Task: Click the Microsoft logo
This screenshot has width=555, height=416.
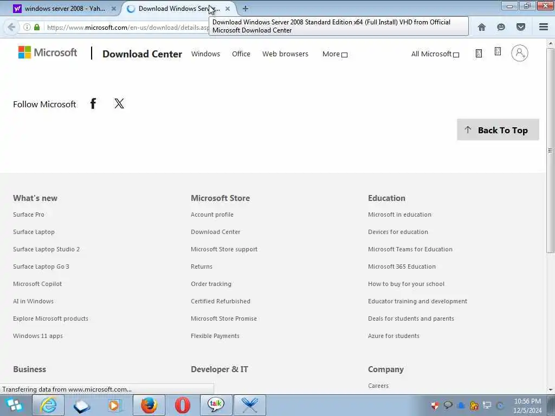Action: click(x=48, y=53)
